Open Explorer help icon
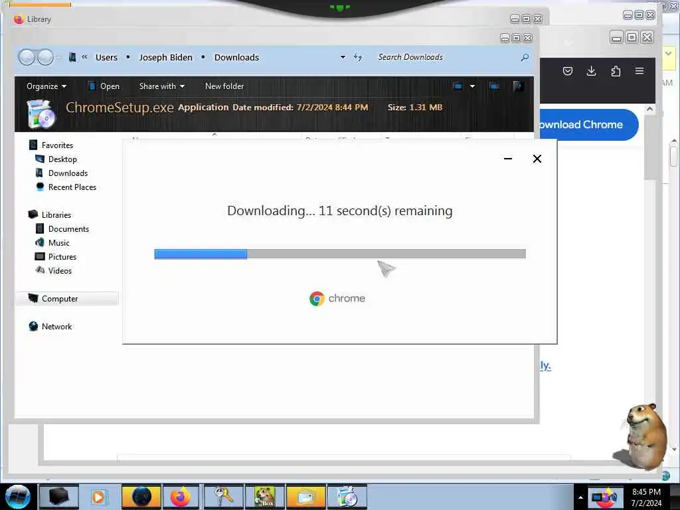680x510 pixels. pos(517,86)
